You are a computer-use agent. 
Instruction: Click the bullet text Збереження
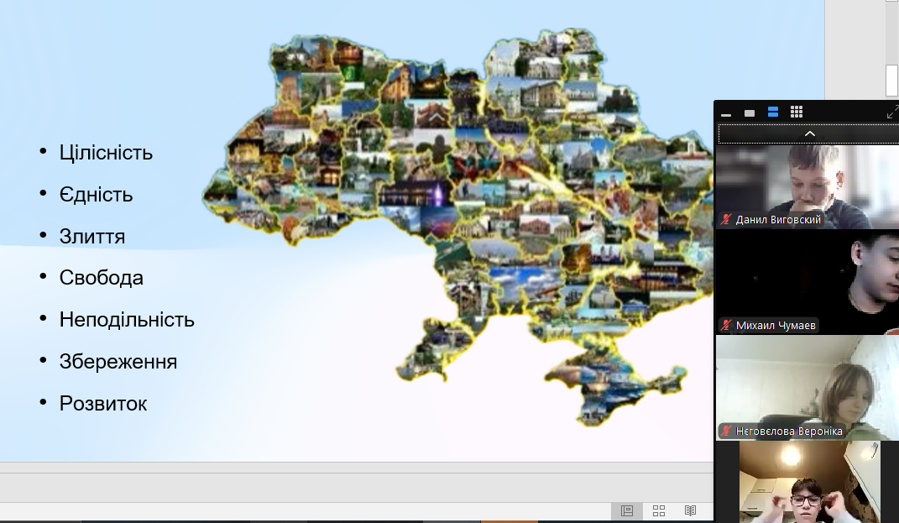point(118,361)
